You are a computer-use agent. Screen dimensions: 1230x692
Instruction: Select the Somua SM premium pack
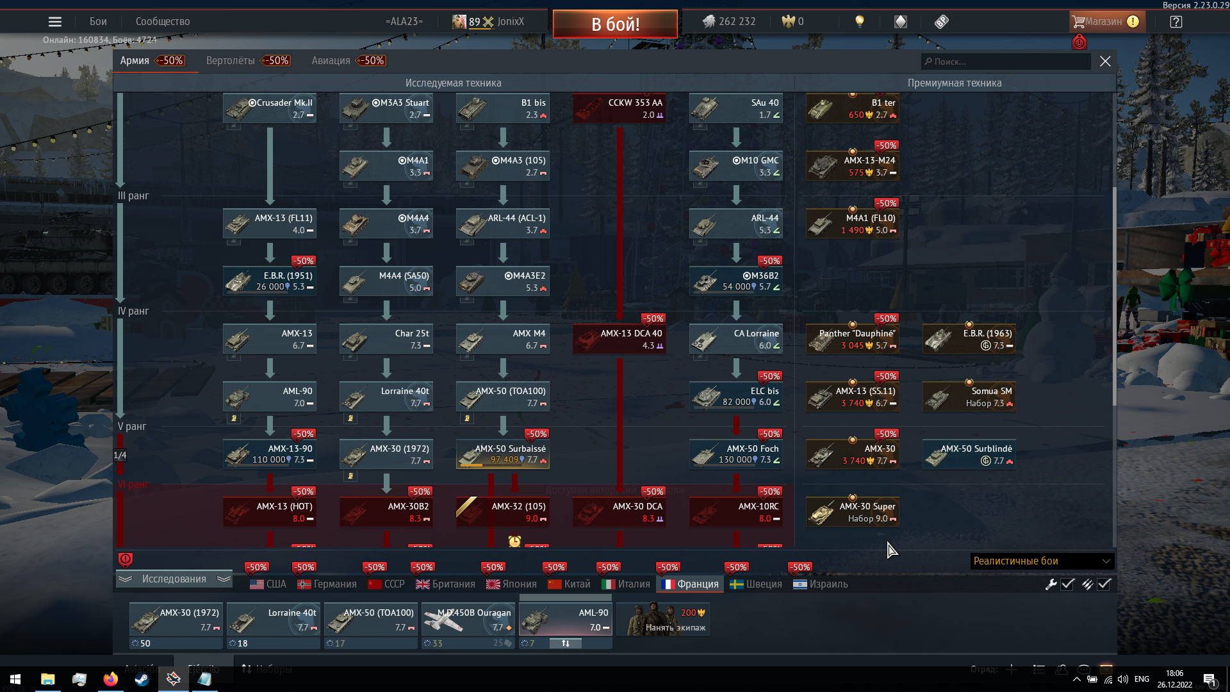coord(969,397)
